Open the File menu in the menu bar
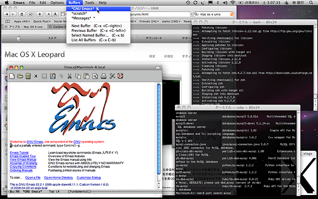Screen dimensions: 318x199 click(x=32, y=2)
